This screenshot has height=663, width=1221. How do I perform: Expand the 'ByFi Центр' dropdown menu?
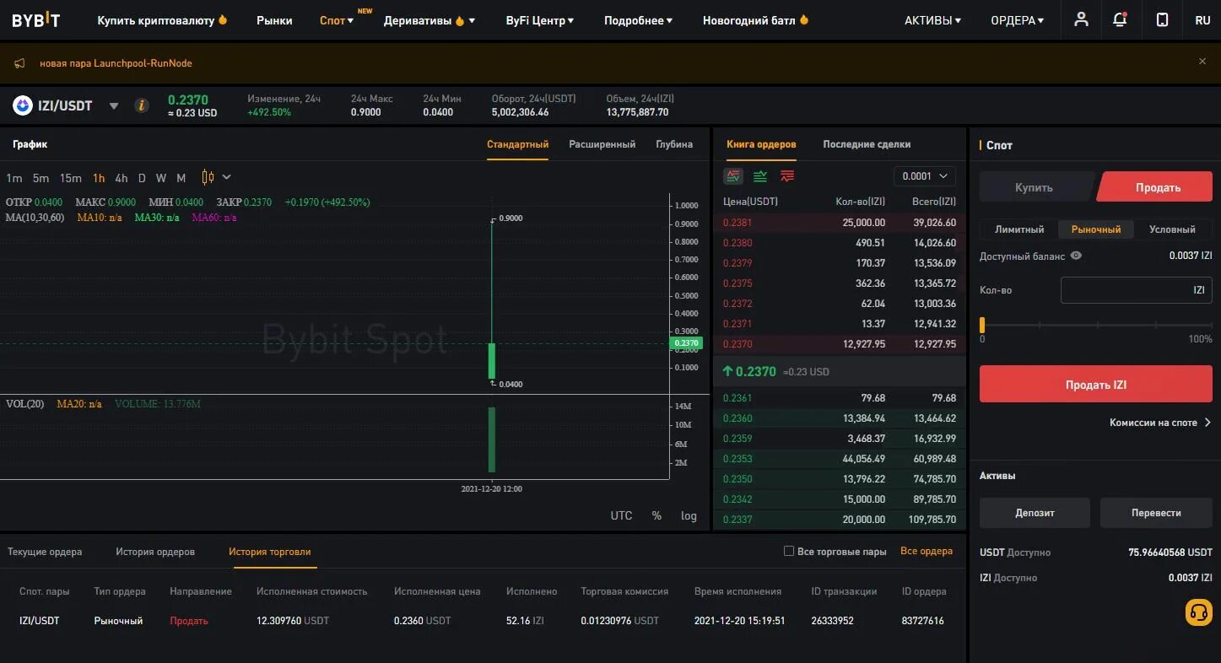point(540,20)
